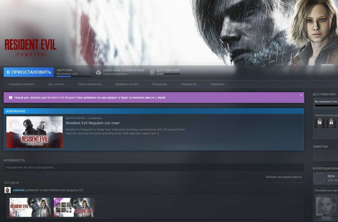
Task: Click the АКТИВНОСТЬ section heading
Action: click(x=14, y=160)
